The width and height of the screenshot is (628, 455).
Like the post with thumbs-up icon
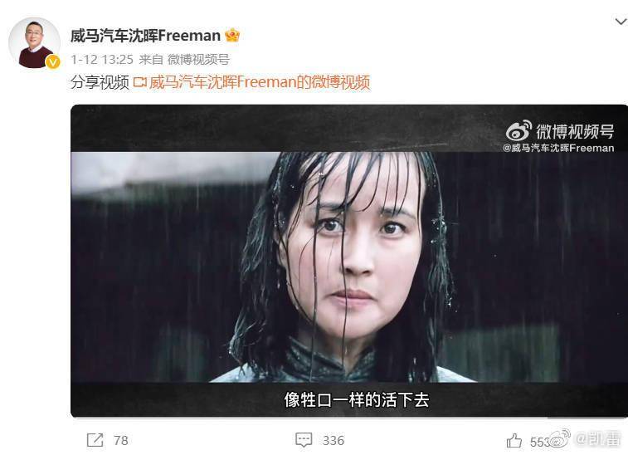click(514, 441)
